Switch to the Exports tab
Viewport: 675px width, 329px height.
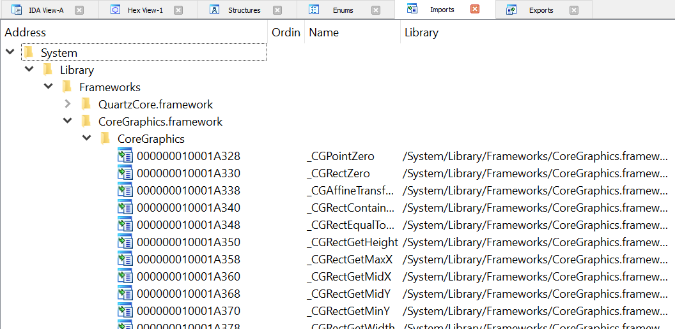(541, 10)
